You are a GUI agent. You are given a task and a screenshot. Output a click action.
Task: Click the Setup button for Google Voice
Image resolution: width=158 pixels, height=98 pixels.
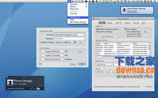tap(146, 32)
